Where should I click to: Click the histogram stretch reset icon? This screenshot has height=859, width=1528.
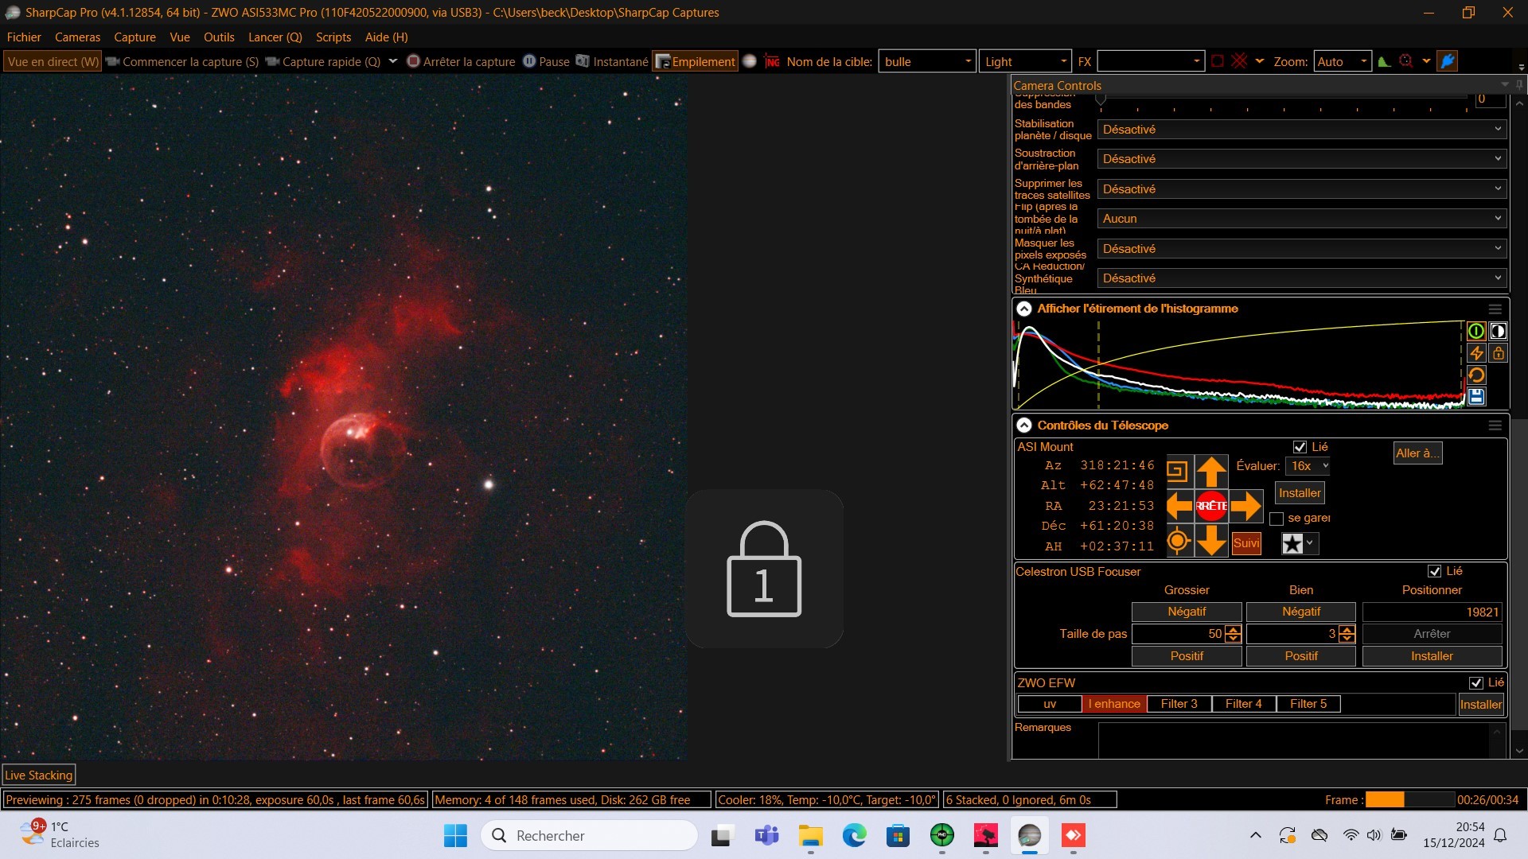point(1476,375)
